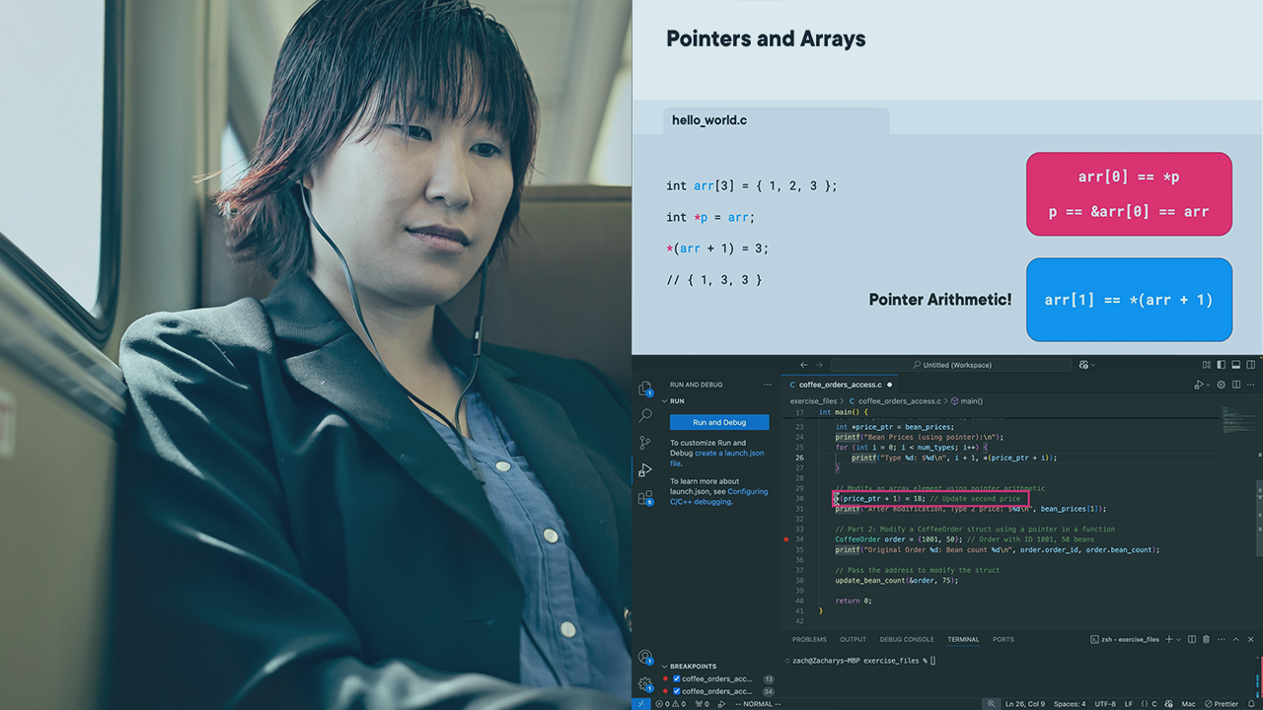
Task: Uncheck the line 34 breakpoint checkbox
Action: (676, 691)
